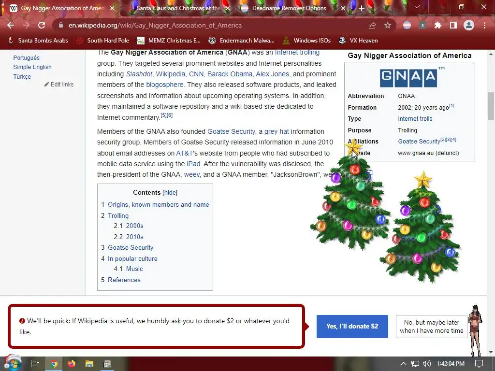Open the Chrome three-dot menu
Image resolution: width=495 pixels, height=371 pixels.
[x=484, y=25]
